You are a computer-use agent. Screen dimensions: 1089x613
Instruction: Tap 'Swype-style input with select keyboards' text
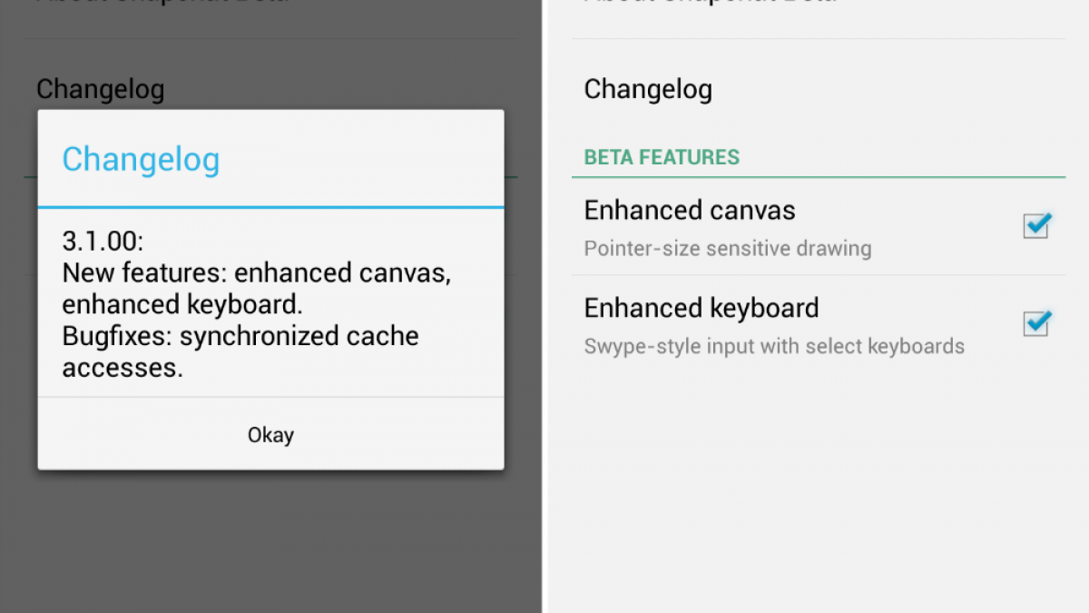pyautogui.click(x=774, y=346)
